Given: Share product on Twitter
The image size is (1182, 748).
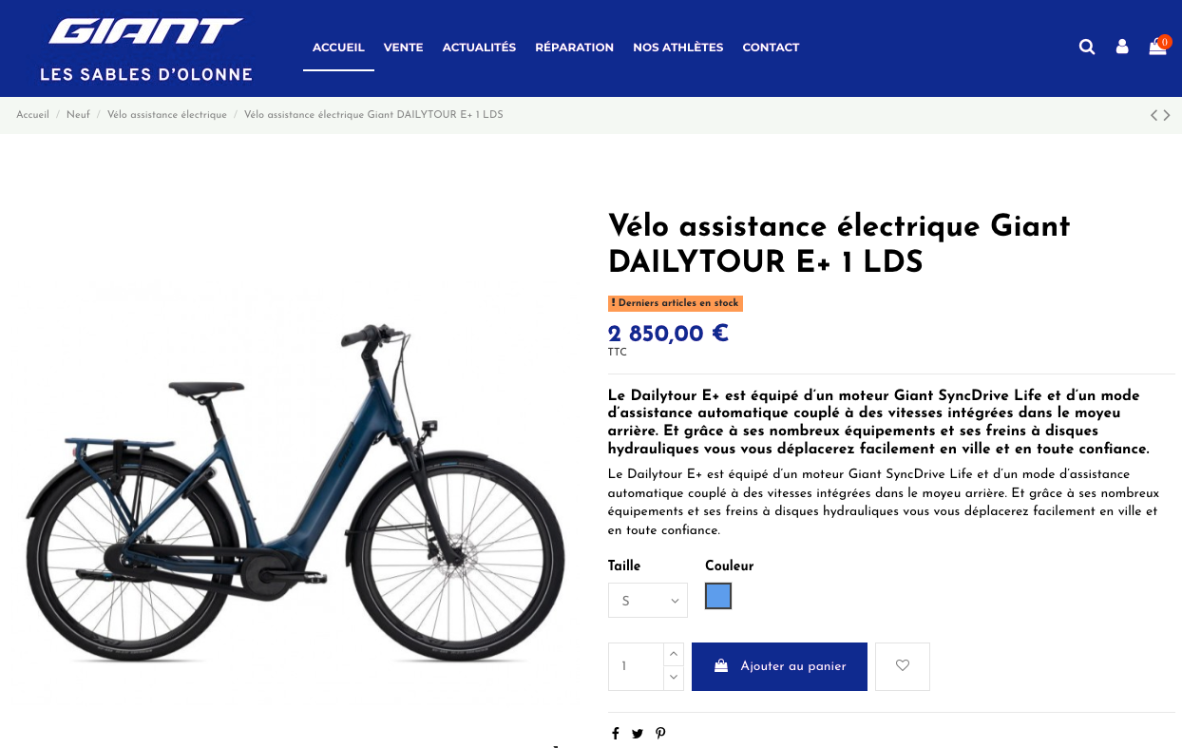Looking at the screenshot, I should pos(637,733).
